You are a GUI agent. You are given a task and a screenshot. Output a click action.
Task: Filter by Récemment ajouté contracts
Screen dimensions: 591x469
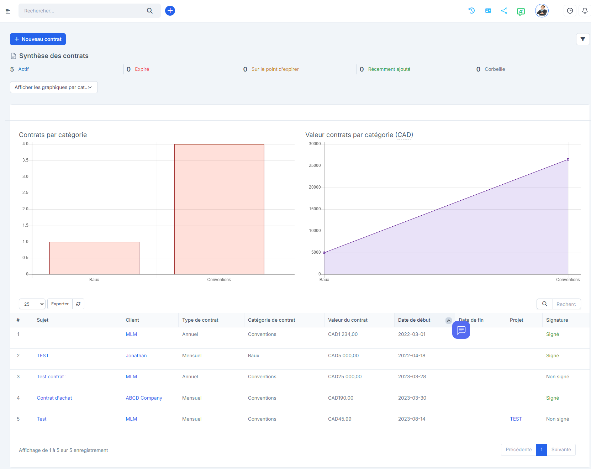389,69
